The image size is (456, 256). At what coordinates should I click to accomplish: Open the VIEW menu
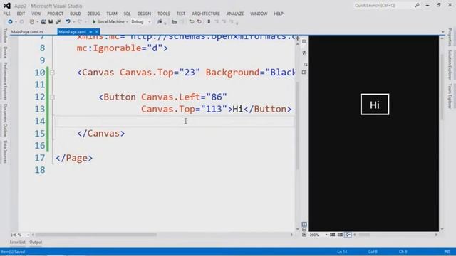tap(36, 14)
